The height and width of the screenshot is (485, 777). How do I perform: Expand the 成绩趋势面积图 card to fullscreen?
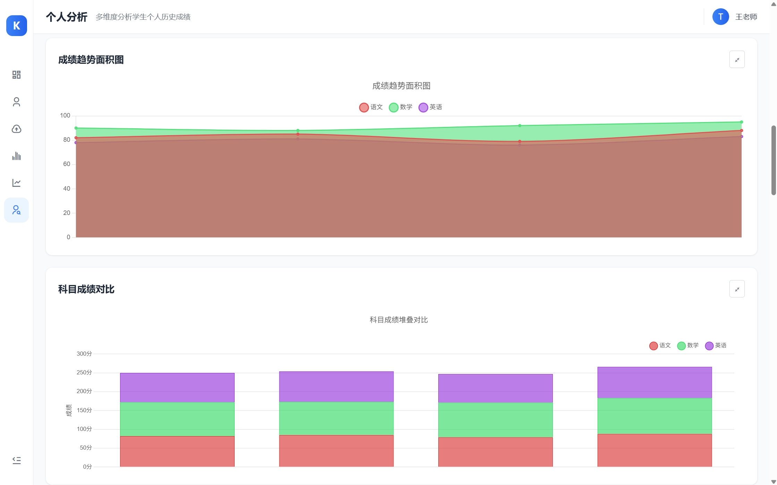pyautogui.click(x=737, y=60)
